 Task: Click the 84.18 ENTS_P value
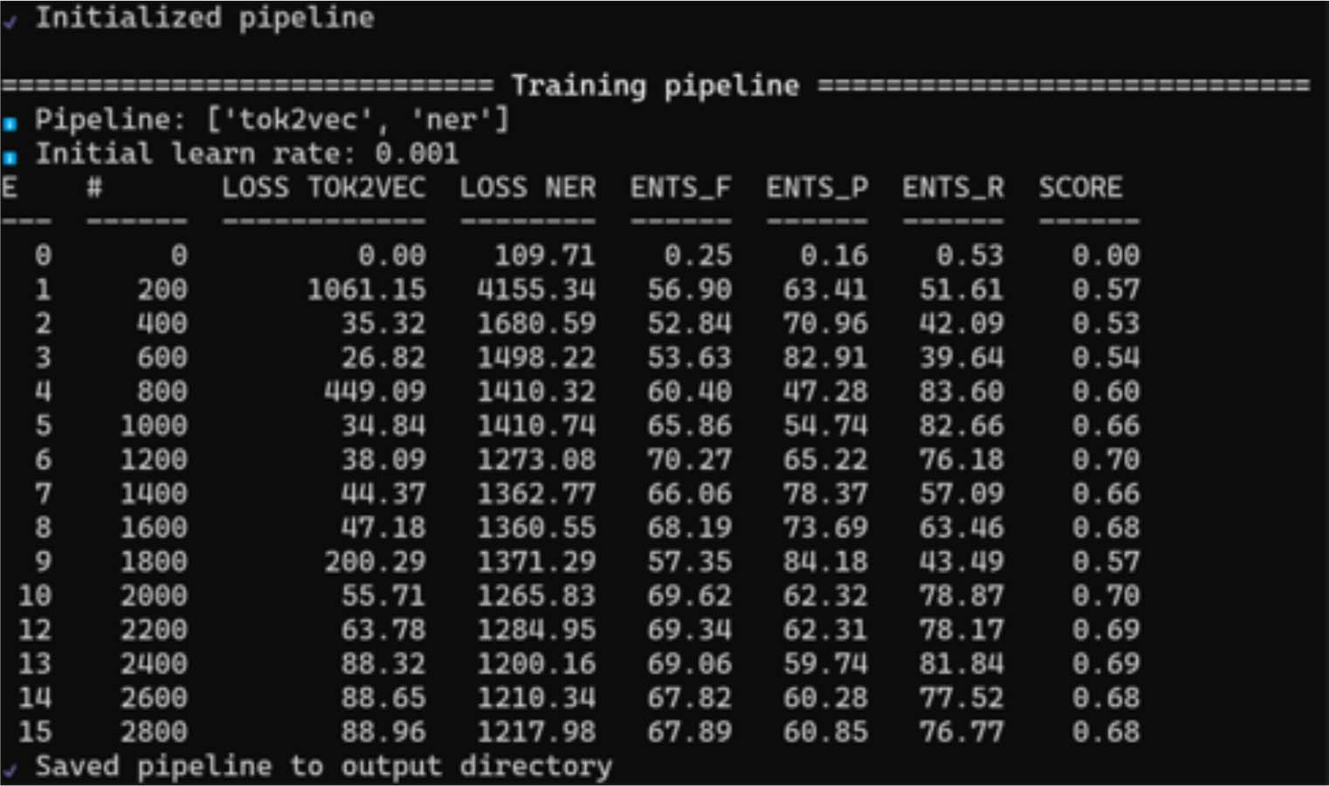(826, 562)
